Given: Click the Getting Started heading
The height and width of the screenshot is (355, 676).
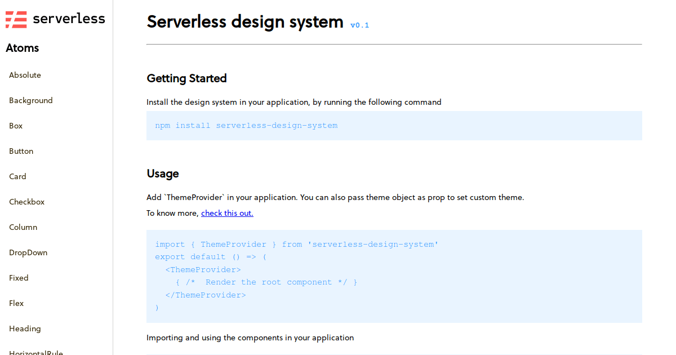Looking at the screenshot, I should 186,78.
